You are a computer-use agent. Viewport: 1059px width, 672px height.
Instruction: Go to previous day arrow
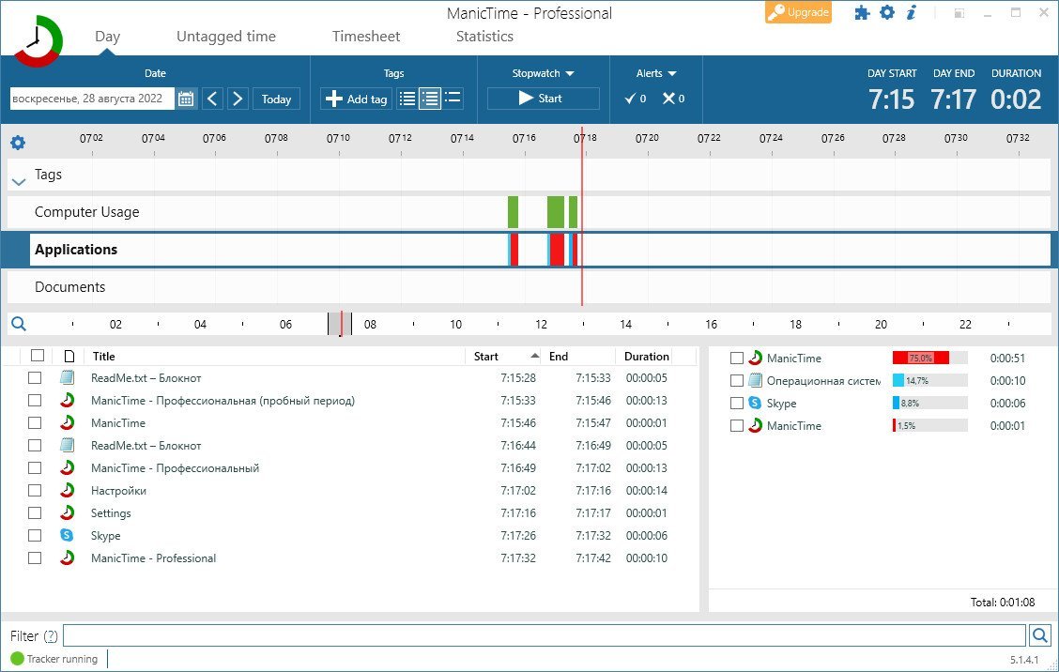[x=212, y=99]
